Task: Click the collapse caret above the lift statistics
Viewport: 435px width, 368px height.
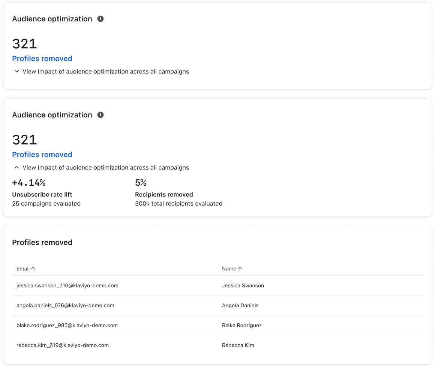Action: pos(16,167)
